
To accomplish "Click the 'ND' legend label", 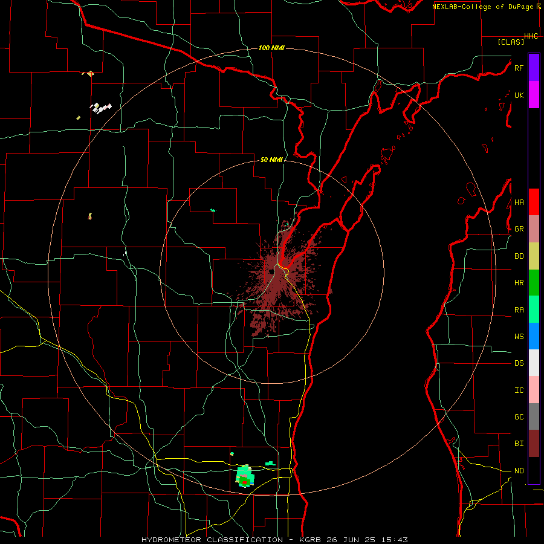I will [519, 471].
